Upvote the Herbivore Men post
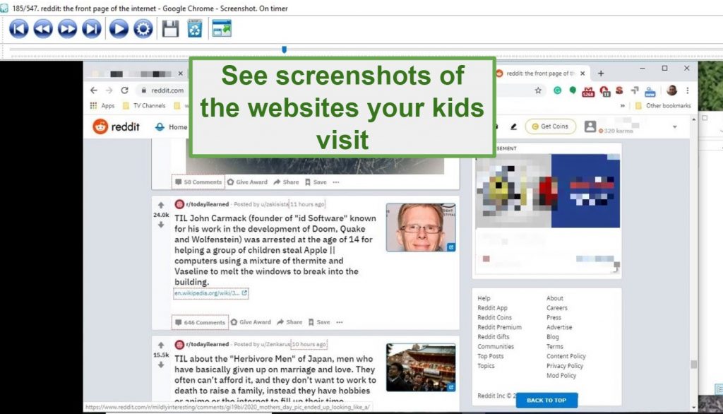The width and height of the screenshot is (723, 414). [161, 345]
